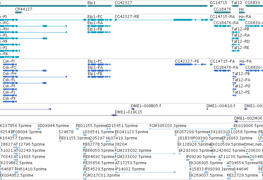This screenshot has height=180, width=263.
Task: Click the Taf12-PA protein label
Action: [241, 80]
